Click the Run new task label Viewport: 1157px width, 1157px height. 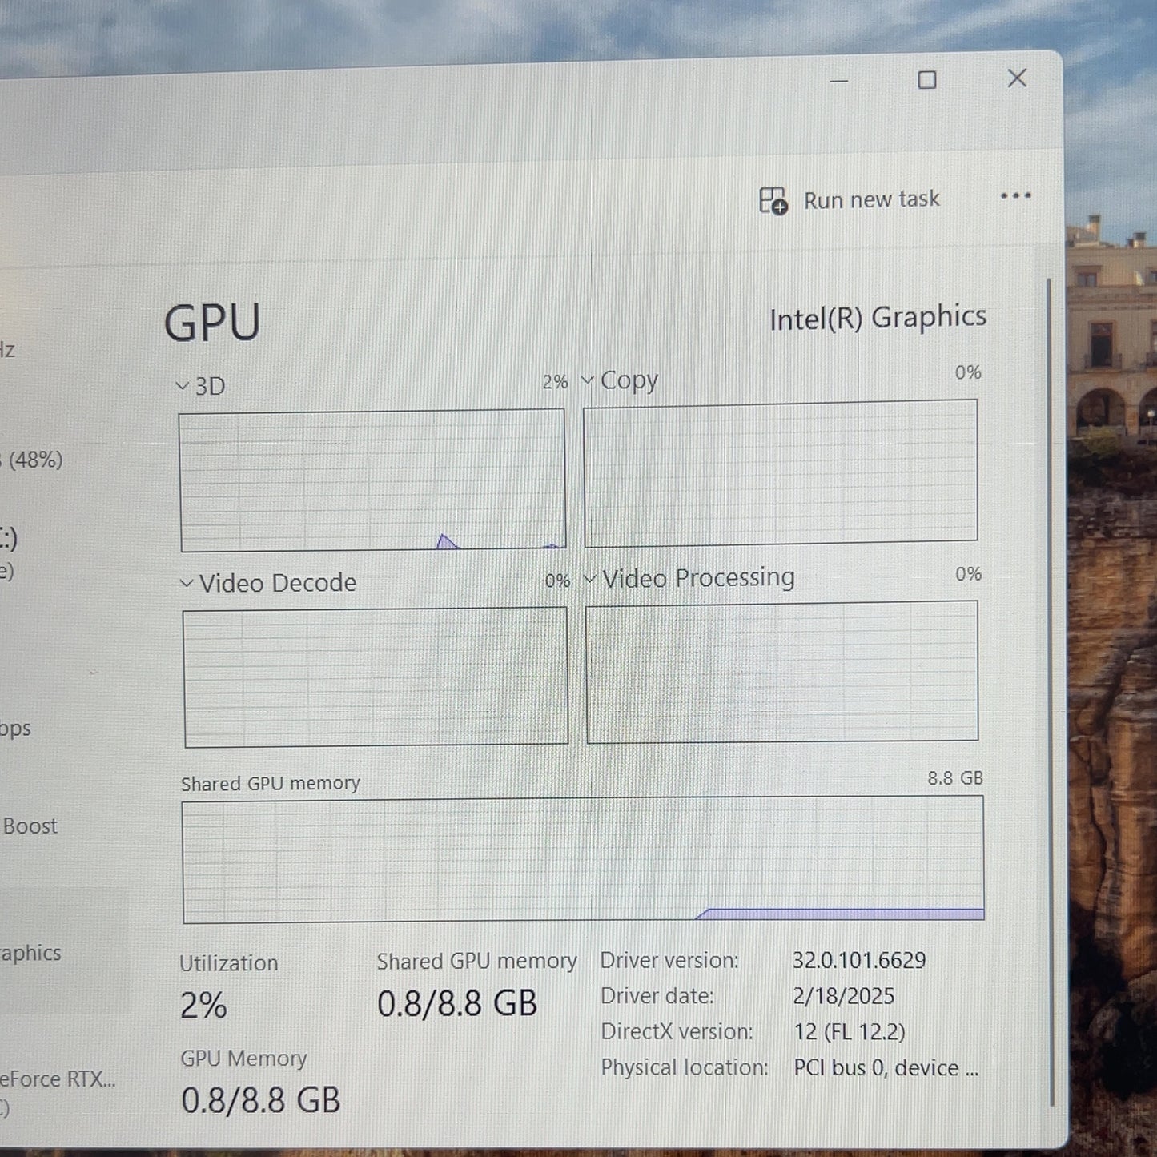(871, 199)
